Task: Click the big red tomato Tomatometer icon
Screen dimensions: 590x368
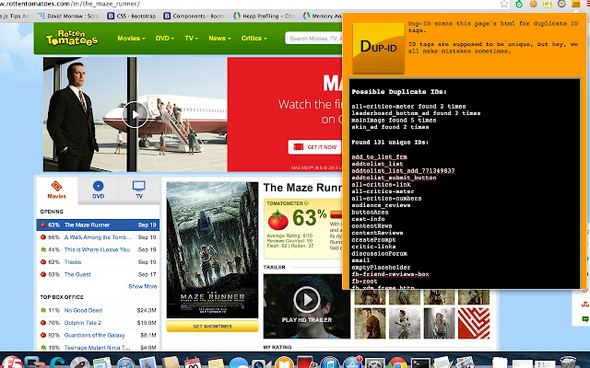Action: click(278, 220)
